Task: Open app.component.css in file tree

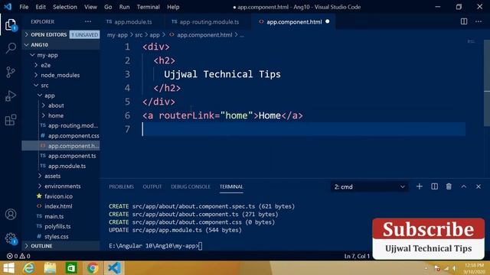Action: pyautogui.click(x=61, y=136)
